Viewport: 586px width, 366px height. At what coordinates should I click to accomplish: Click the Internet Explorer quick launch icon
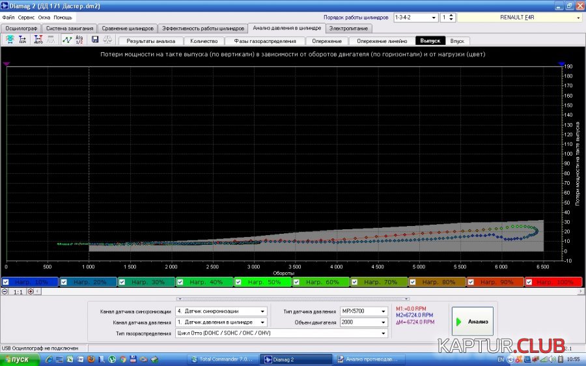coord(49,359)
